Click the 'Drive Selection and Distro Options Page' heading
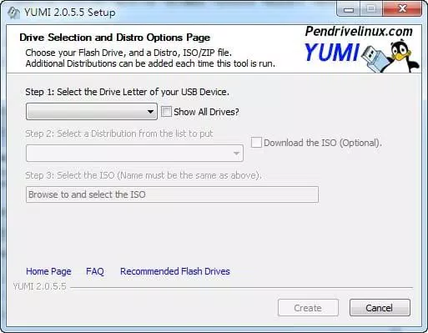Screen dimensions: 428x333 click(x=115, y=38)
